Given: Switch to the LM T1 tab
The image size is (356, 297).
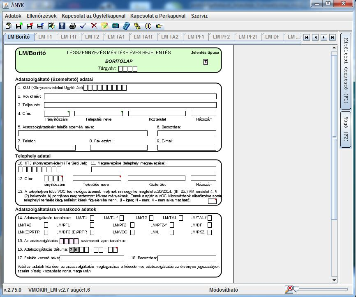Looking at the screenshot, I should pyautogui.click(x=45, y=37).
